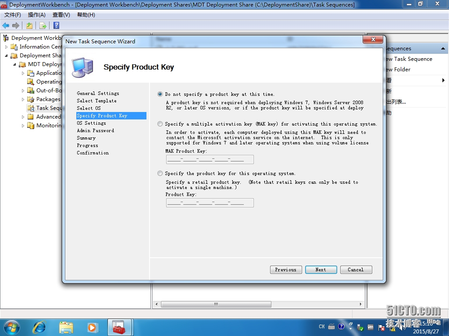Click the tray vm tools icon
449x336 pixels.
(371, 327)
